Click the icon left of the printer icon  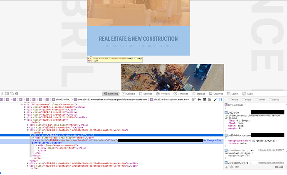pos(194,100)
